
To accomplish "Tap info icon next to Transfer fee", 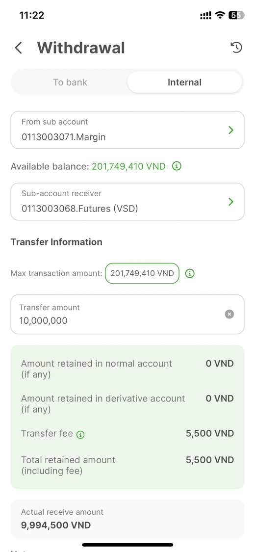I will tap(80, 435).
